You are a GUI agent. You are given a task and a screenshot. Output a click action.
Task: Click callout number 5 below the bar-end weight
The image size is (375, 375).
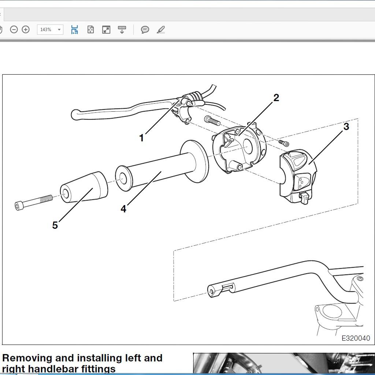point(55,225)
